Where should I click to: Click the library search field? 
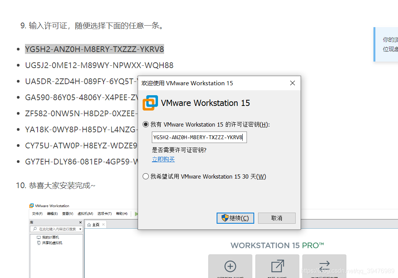point(56,229)
